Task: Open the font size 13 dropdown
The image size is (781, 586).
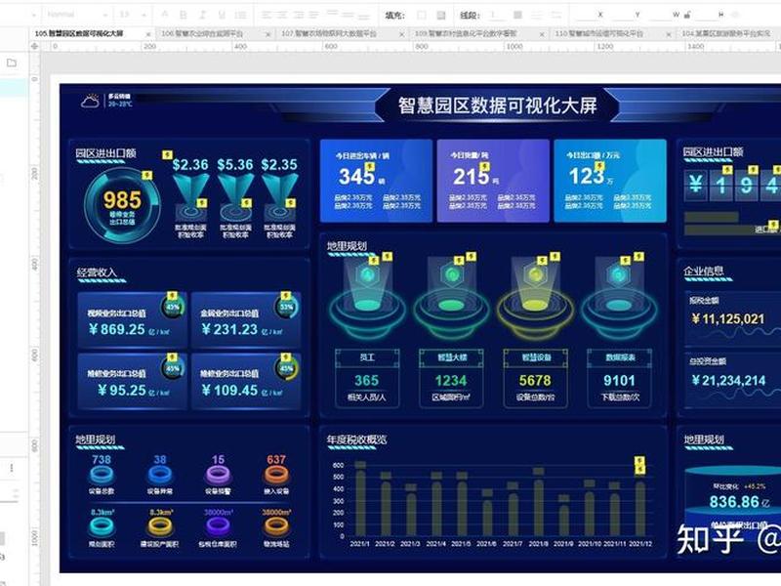Action: click(x=133, y=15)
